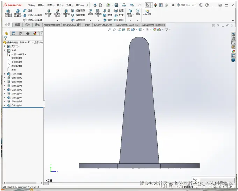Open the 插入 Insert menu

click(x=60, y=5)
